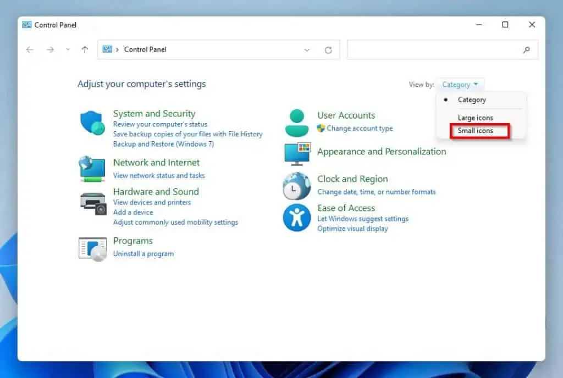Choose Large icons from view menu
The image size is (563, 378).
pos(476,118)
